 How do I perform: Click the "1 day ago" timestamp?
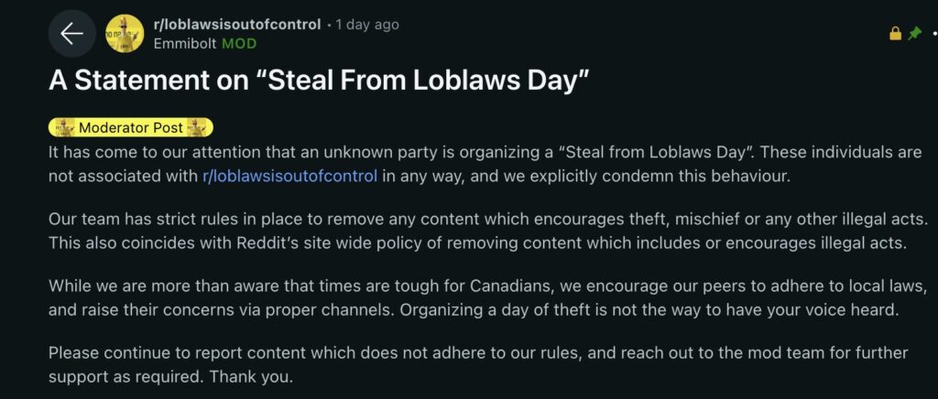(x=367, y=25)
